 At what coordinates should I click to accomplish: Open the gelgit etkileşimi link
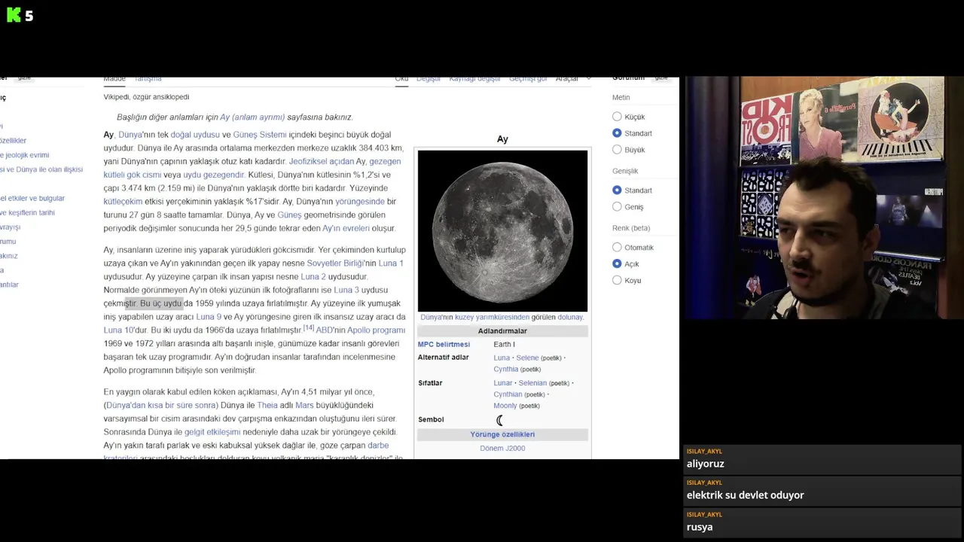pos(212,432)
